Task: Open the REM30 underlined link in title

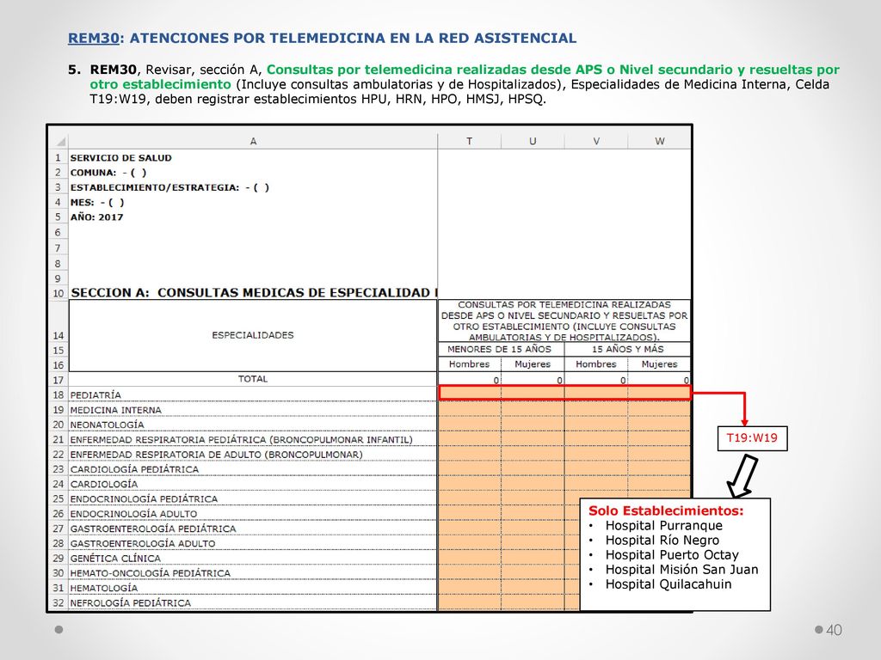Action: (x=93, y=38)
